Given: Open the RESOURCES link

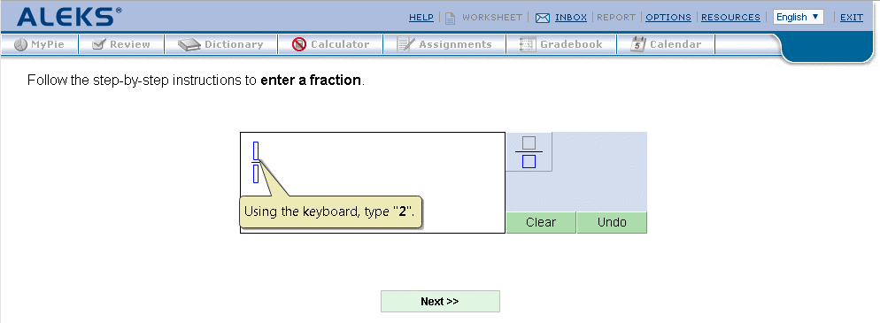Looking at the screenshot, I should tap(730, 18).
